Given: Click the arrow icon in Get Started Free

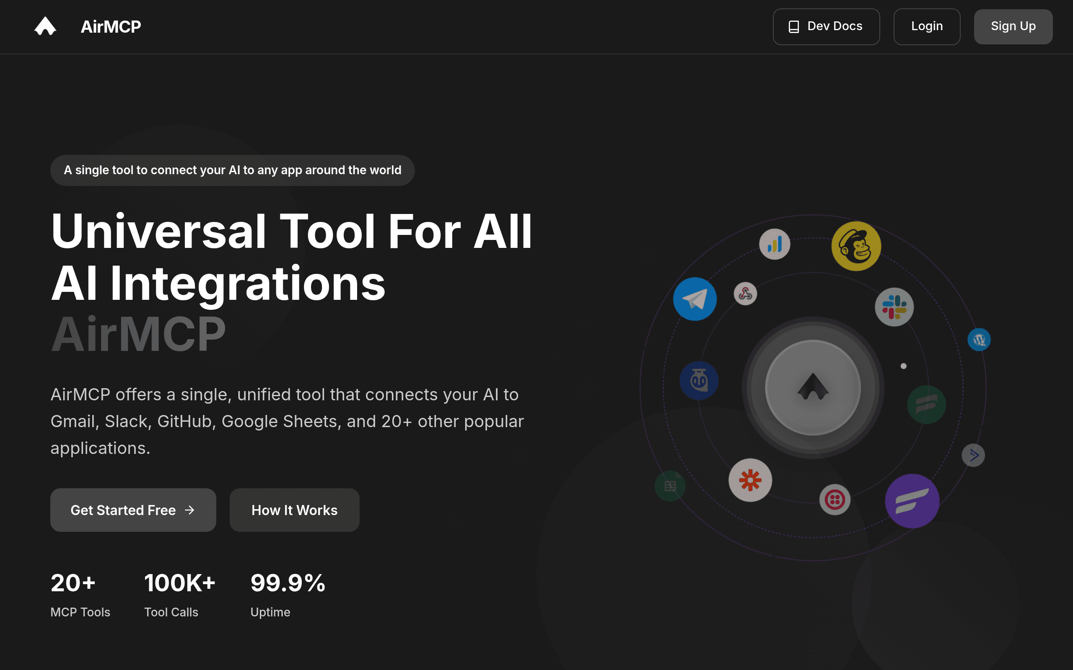Looking at the screenshot, I should [x=190, y=510].
